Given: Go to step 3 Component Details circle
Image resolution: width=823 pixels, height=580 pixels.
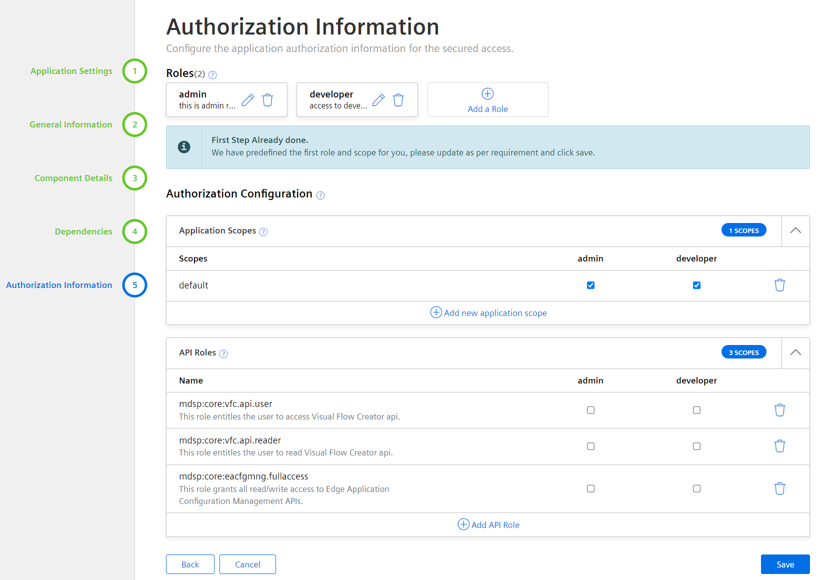Looking at the screenshot, I should point(134,178).
